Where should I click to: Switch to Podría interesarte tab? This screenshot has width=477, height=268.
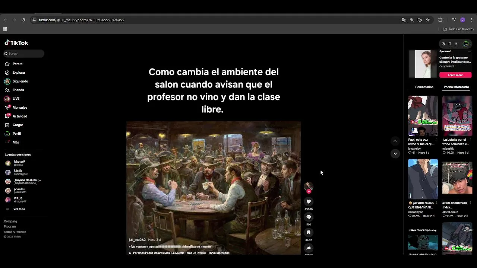[456, 87]
